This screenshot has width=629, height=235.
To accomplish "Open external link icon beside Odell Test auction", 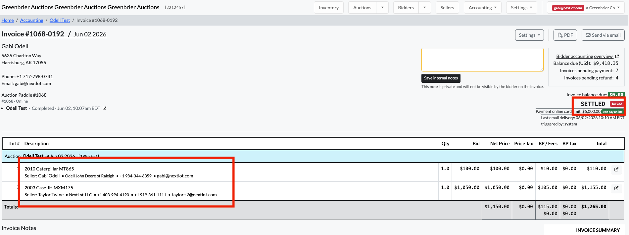I will pyautogui.click(x=105, y=108).
